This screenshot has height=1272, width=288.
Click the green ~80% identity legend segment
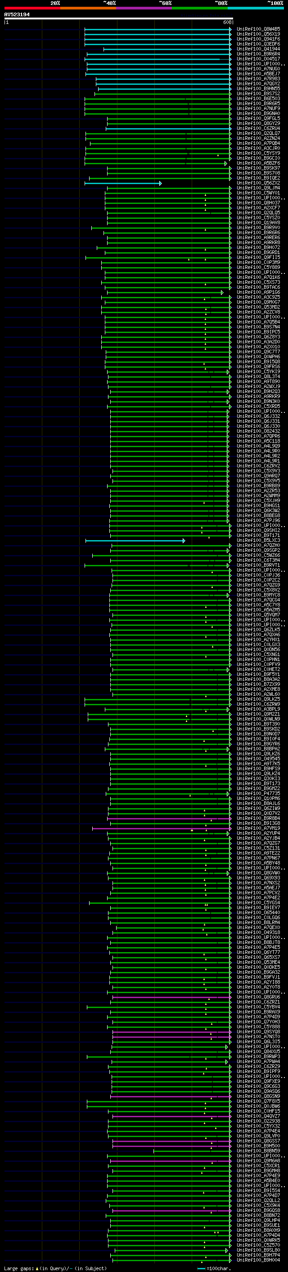click(x=200, y=8)
